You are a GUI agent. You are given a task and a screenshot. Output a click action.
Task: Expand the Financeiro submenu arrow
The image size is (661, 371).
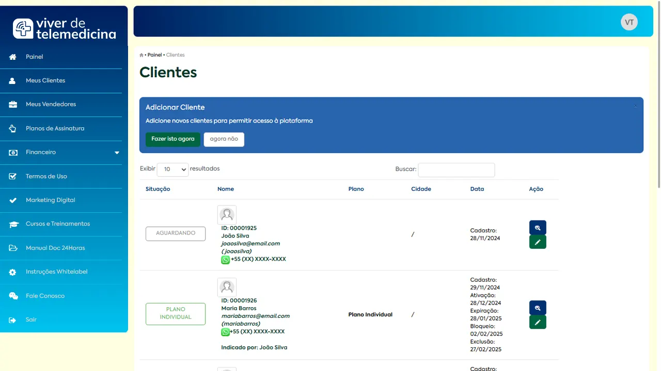click(x=117, y=153)
